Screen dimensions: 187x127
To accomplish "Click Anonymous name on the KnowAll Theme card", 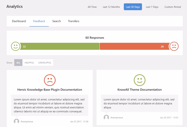I will [117, 118].
